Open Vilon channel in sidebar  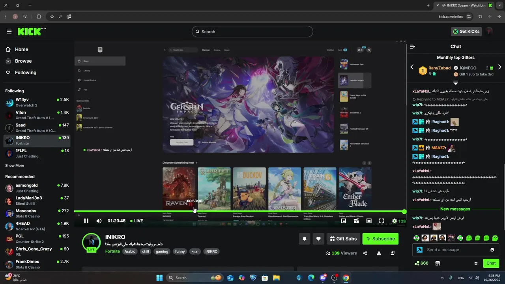pyautogui.click(x=37, y=115)
